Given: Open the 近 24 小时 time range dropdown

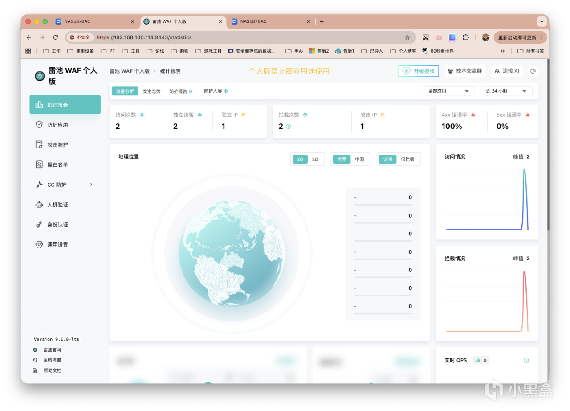Looking at the screenshot, I should click(507, 91).
